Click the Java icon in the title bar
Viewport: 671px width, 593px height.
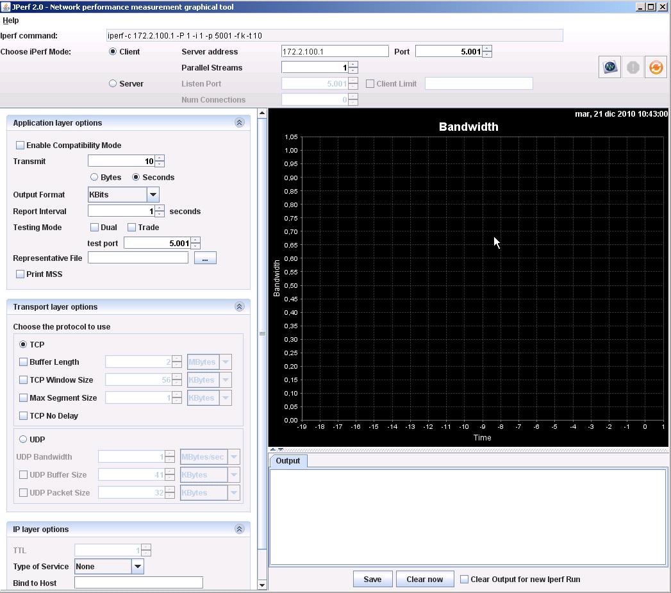coord(6,7)
